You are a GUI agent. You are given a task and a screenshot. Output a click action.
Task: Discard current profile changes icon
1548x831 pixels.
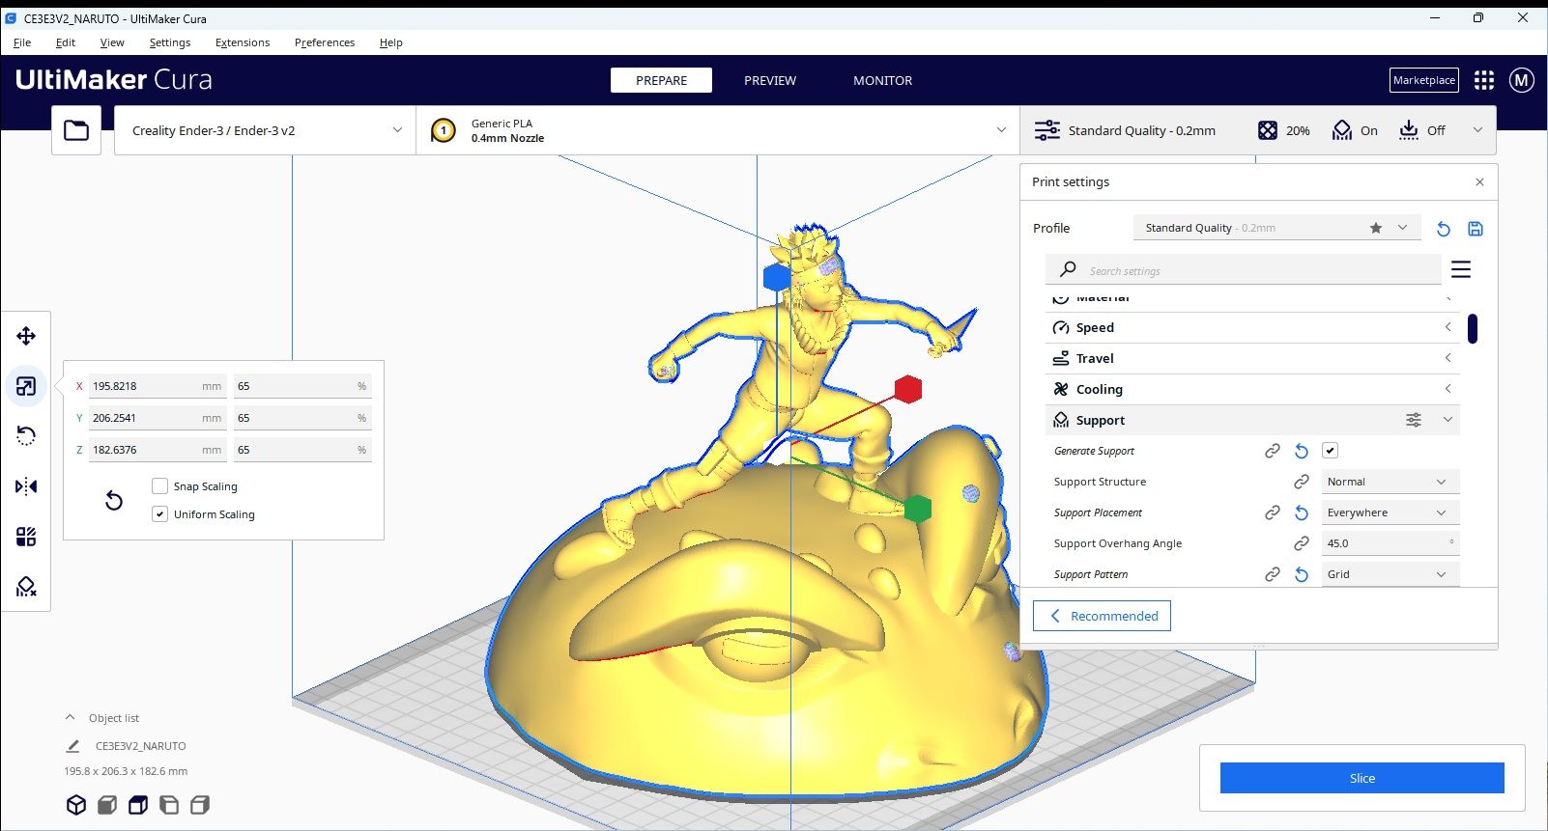click(1444, 229)
